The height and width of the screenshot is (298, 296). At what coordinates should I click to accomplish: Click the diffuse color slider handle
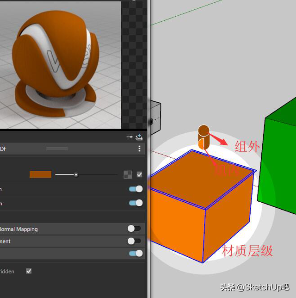coord(76,174)
